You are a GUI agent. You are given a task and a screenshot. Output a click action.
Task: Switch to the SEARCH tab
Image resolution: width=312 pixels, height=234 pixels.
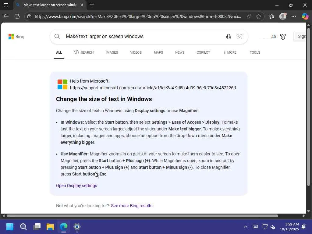coord(84,52)
